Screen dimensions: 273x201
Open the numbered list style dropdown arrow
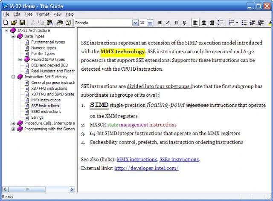point(237,23)
